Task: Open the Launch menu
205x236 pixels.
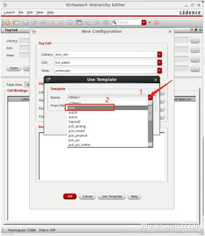Action: [x=9, y=13]
